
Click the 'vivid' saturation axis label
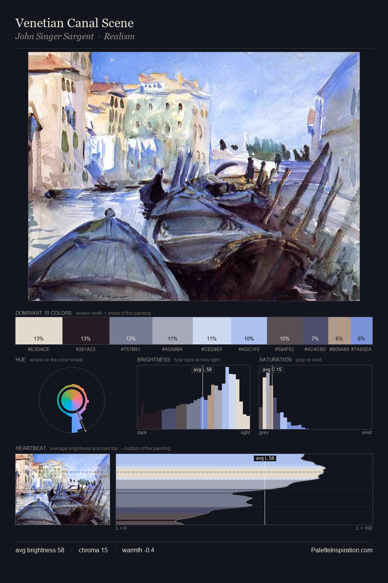(367, 432)
